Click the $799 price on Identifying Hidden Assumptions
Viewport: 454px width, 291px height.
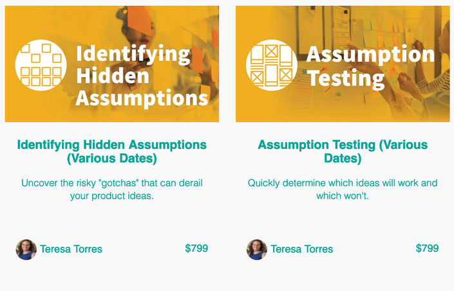coord(196,248)
